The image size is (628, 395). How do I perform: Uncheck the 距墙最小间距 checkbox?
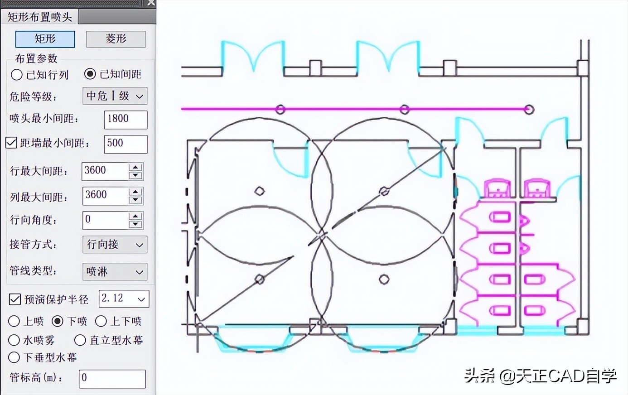click(11, 143)
